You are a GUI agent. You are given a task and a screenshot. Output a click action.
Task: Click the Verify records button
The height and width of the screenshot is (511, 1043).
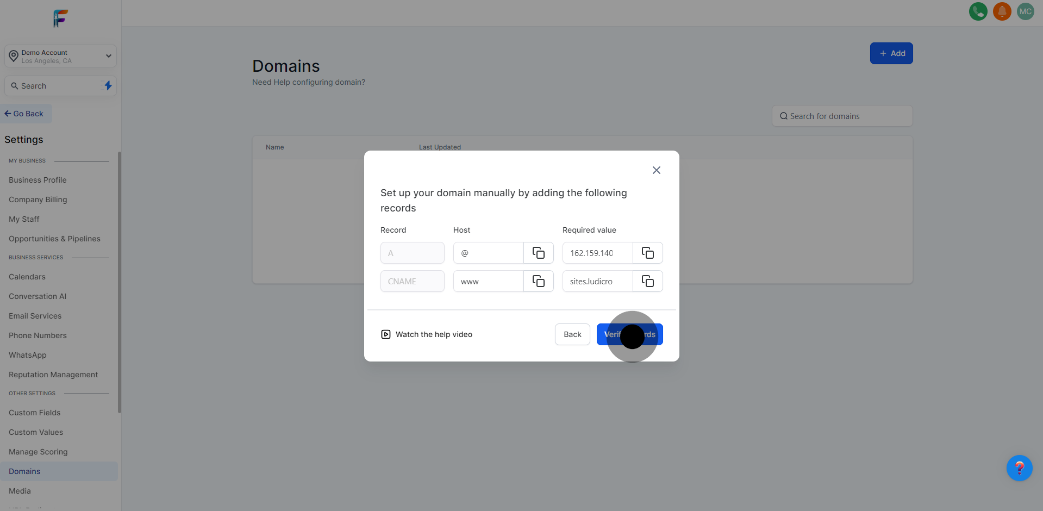629,334
